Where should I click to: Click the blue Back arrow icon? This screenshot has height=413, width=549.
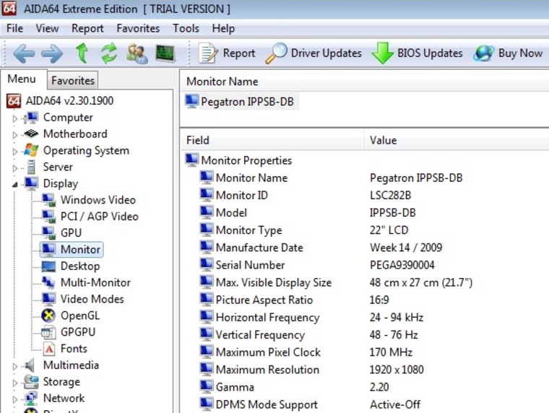coord(24,53)
